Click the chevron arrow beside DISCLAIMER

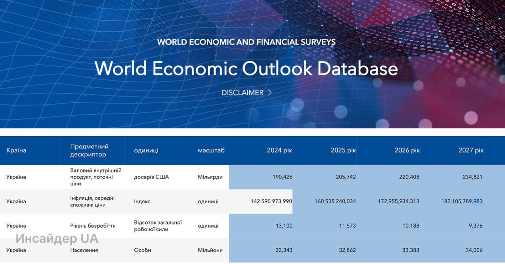click(x=270, y=93)
